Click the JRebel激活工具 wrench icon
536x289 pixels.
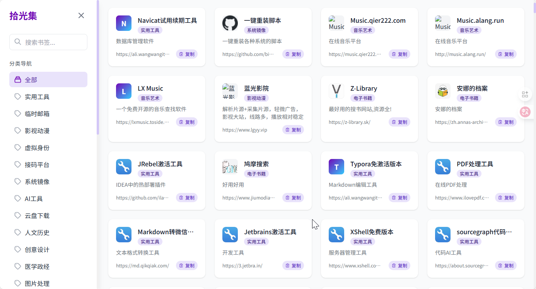click(x=124, y=167)
